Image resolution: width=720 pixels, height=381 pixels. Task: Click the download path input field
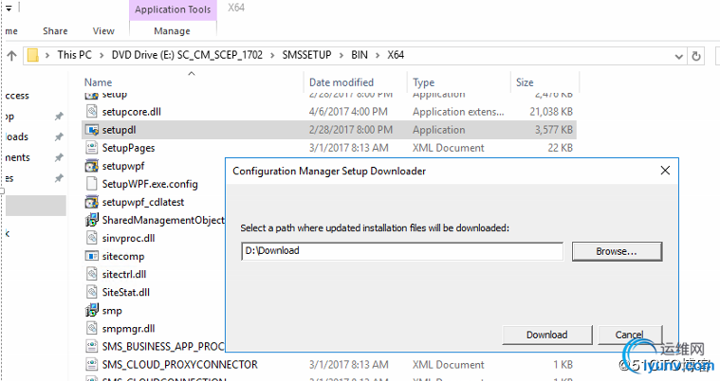coord(402,251)
